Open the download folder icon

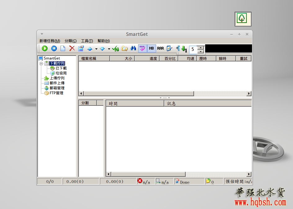[x=124, y=48]
